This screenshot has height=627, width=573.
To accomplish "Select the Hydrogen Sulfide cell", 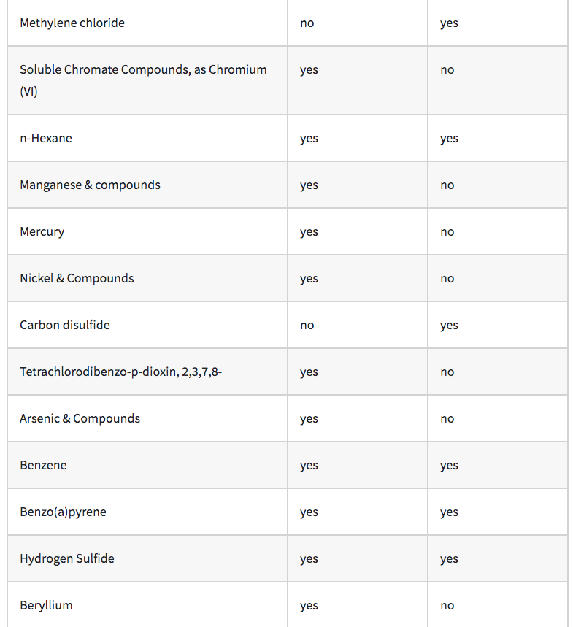I will click(x=67, y=558).
